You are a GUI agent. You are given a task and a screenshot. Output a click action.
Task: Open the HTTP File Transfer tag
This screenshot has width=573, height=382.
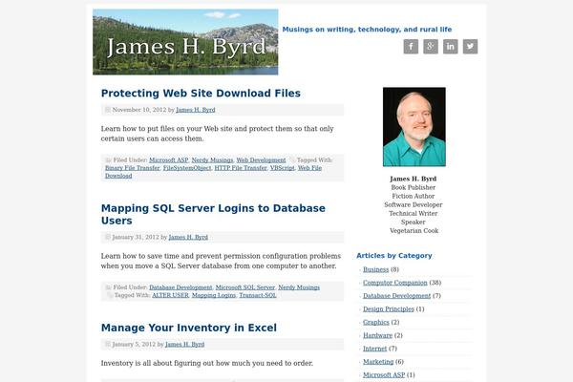coord(241,168)
